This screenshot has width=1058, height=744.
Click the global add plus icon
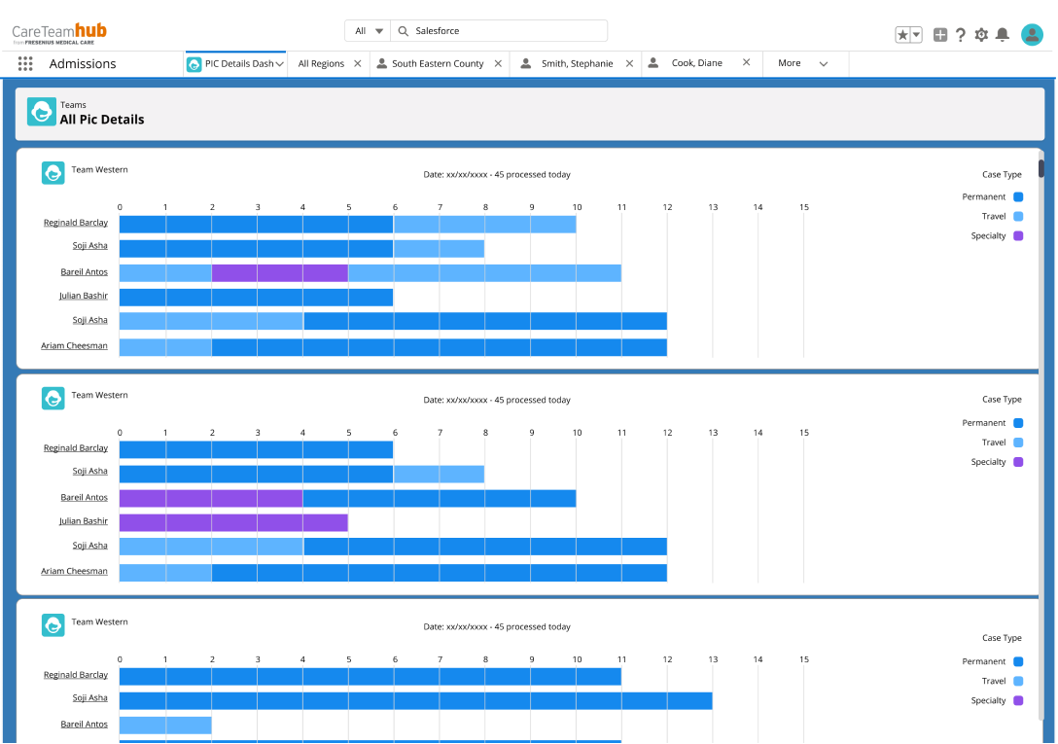(x=939, y=35)
